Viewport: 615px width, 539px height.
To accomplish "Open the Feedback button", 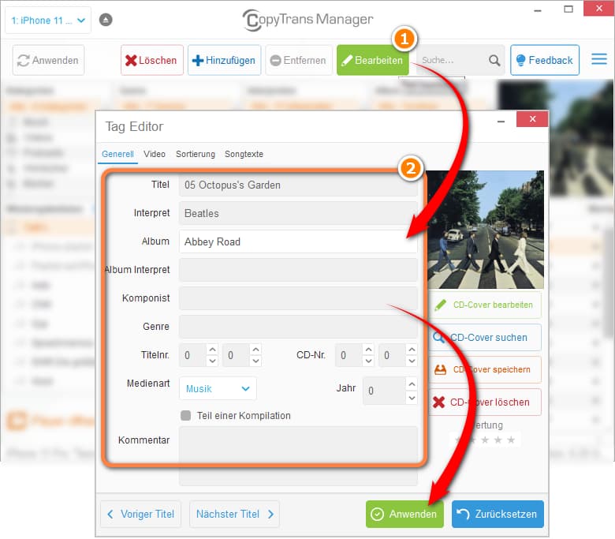I will point(545,60).
